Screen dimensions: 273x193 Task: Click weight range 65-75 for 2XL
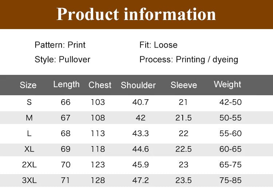(x=230, y=165)
